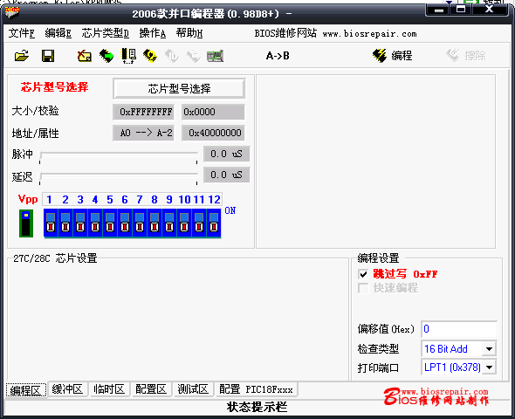Image resolution: width=515 pixels, height=419 pixels.
Task: Click the yellow chip with red X icon
Action: 85,56
